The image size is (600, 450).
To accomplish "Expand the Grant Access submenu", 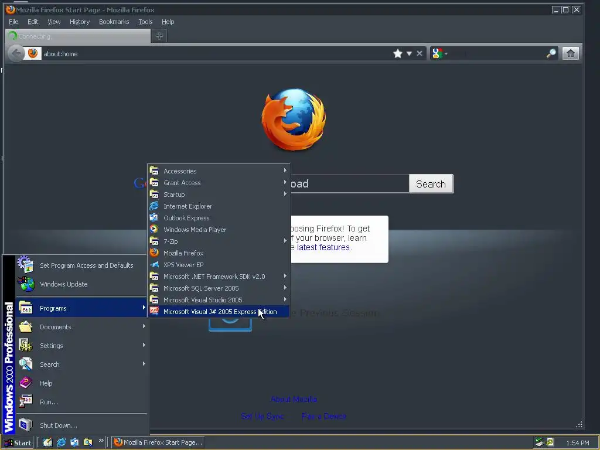I will coord(219,183).
